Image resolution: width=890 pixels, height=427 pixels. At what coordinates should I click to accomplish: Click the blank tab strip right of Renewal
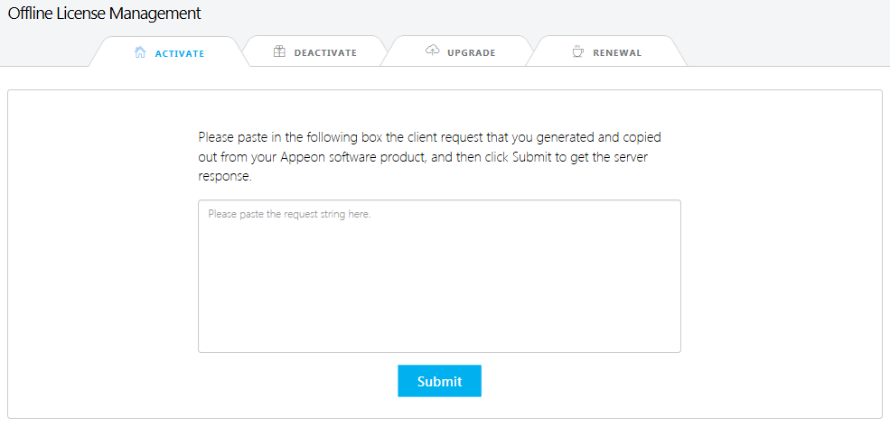coord(786,52)
